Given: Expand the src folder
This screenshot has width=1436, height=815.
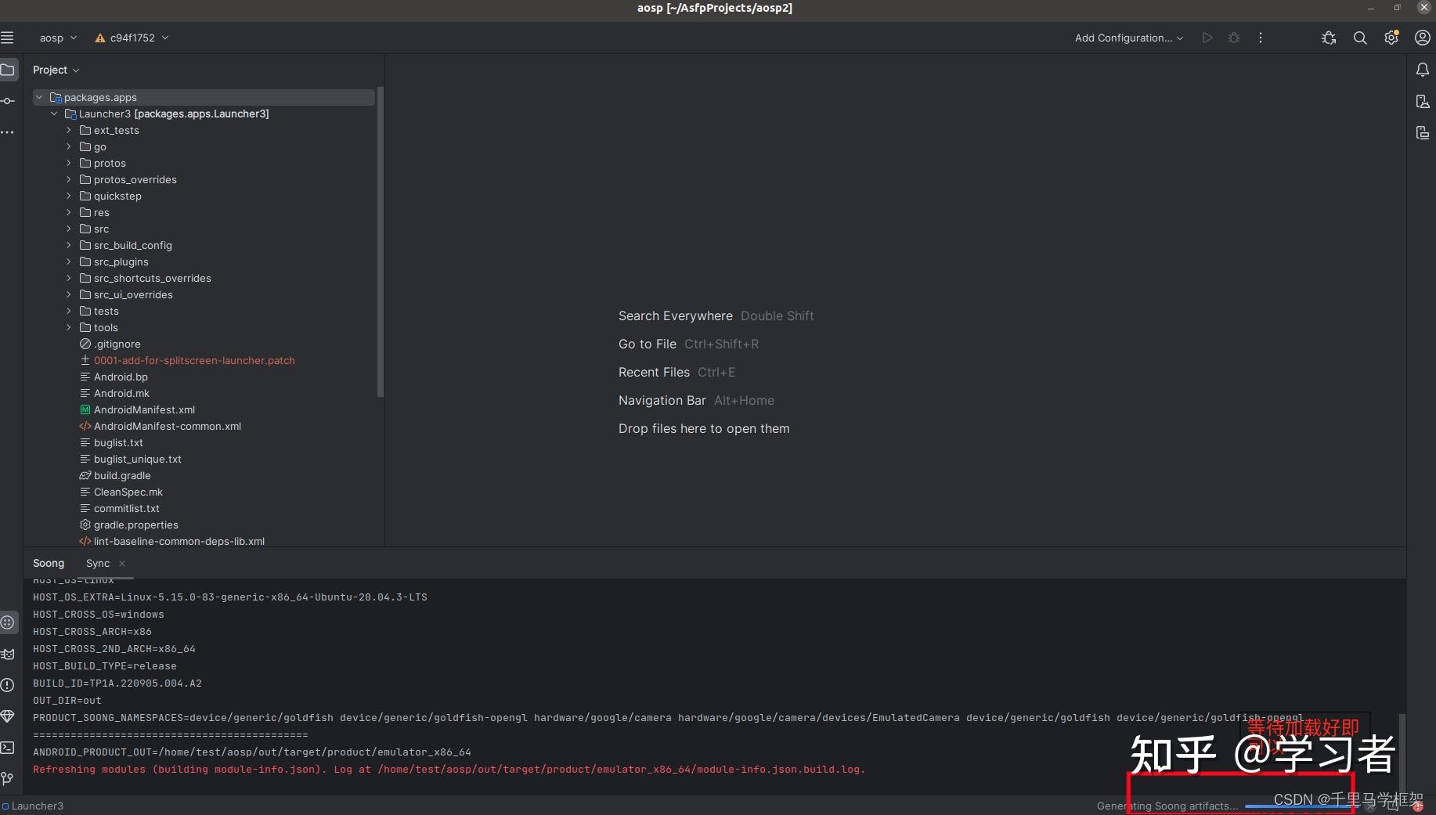Looking at the screenshot, I should 69,229.
